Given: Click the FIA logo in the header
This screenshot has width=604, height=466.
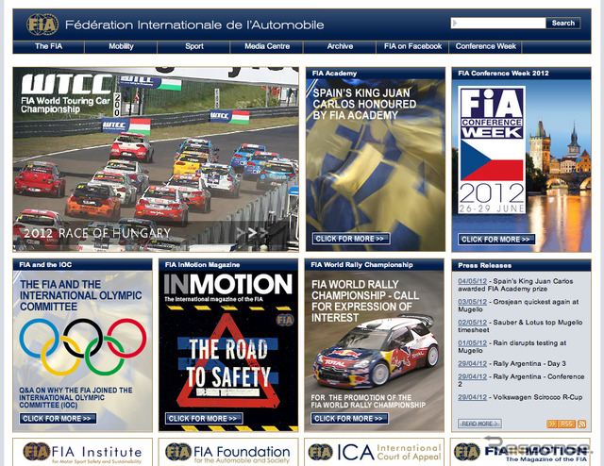Looking at the screenshot, I should click(x=42, y=25).
